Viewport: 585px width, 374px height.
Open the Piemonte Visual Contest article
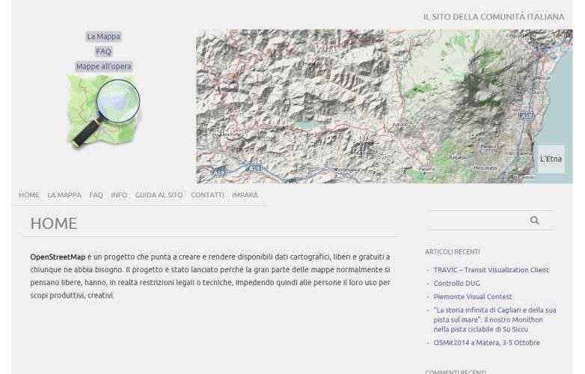point(473,297)
